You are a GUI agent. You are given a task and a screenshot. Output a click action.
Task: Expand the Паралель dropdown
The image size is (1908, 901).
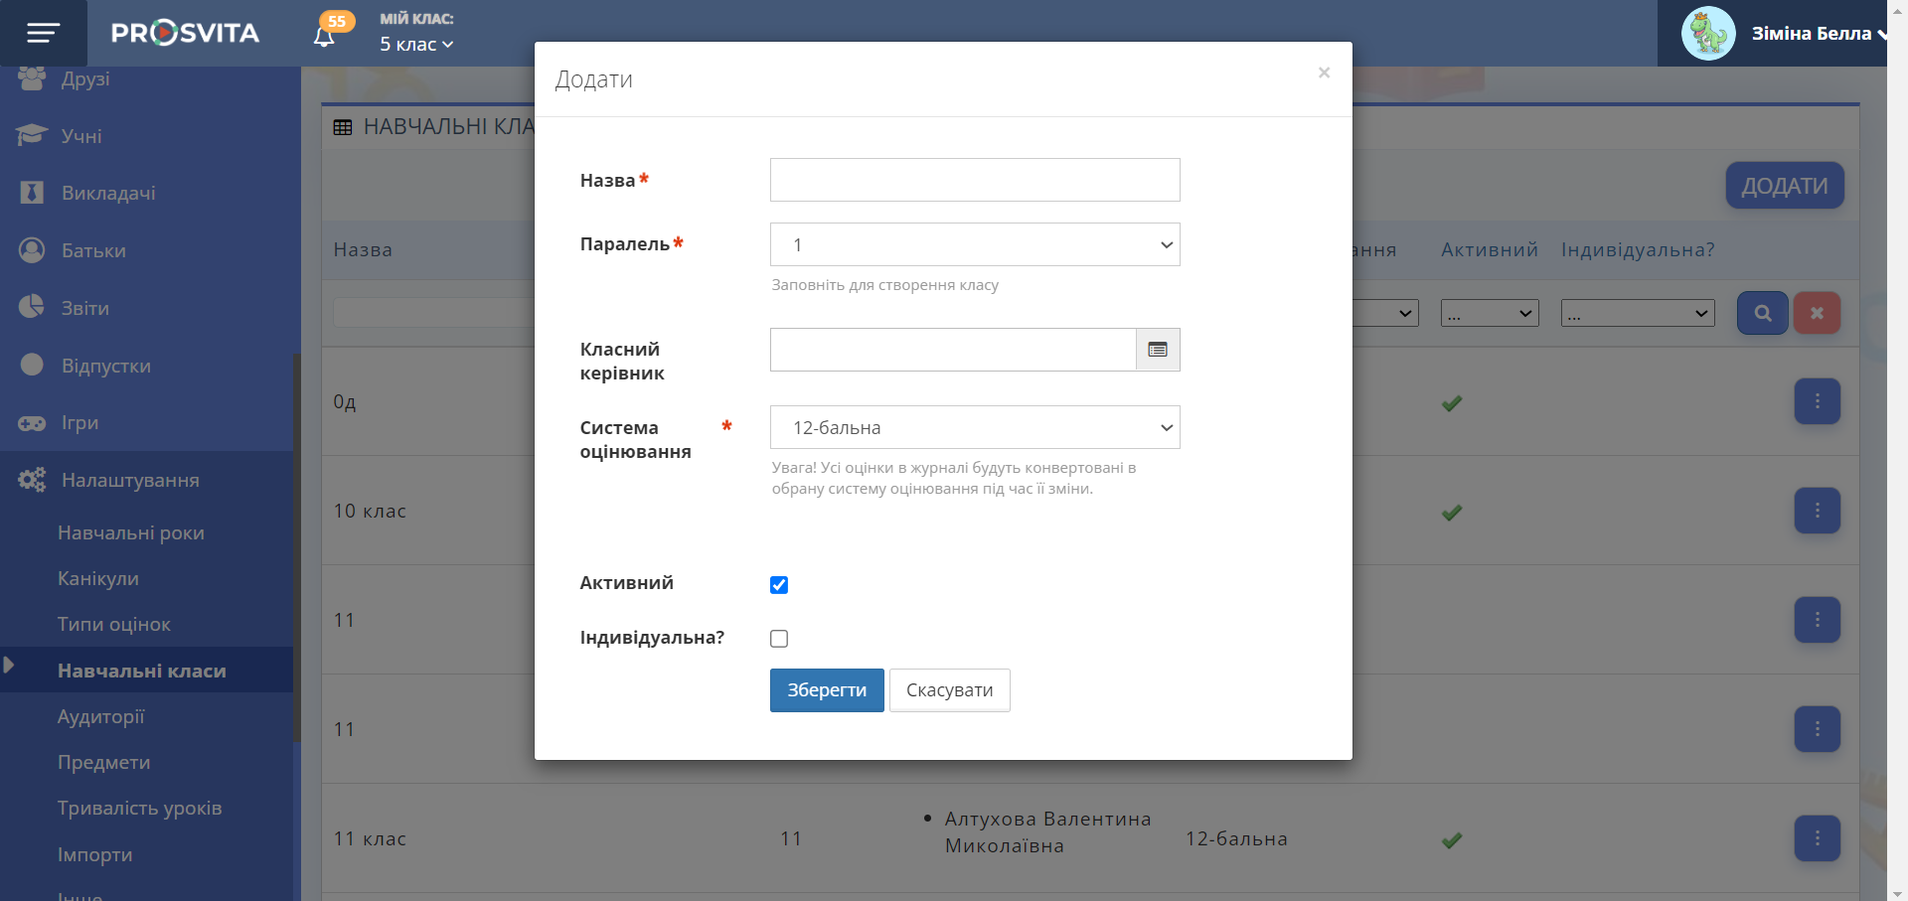point(974,244)
